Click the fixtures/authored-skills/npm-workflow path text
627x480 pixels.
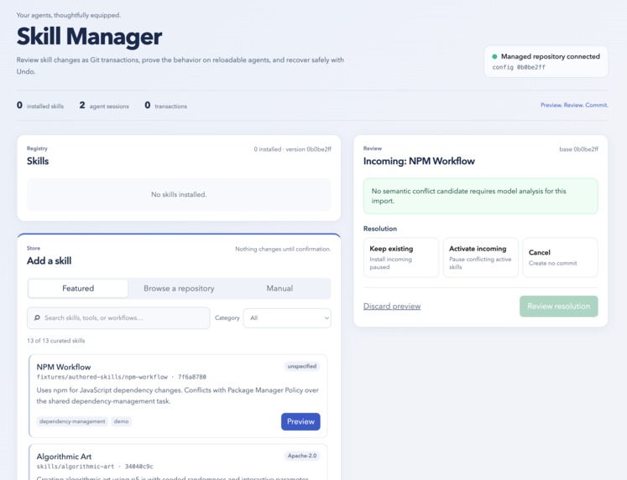102,377
